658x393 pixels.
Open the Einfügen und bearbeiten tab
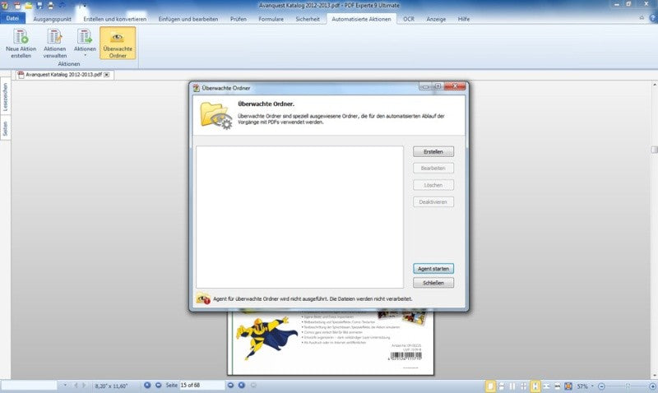point(188,19)
